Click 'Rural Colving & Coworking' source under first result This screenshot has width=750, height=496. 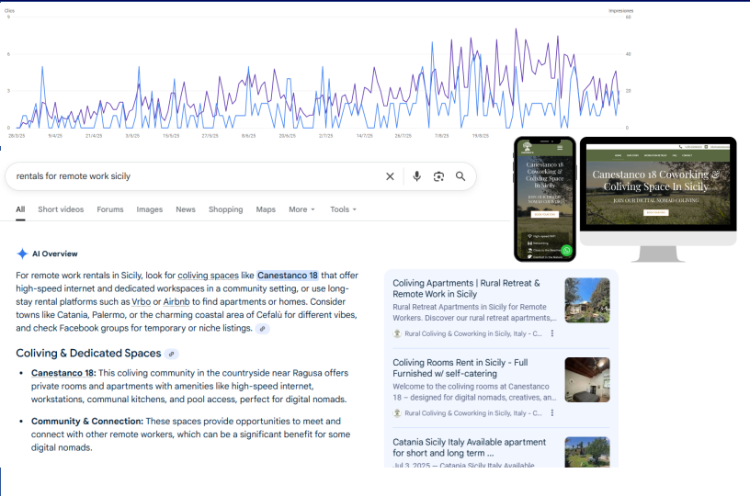(x=473, y=333)
